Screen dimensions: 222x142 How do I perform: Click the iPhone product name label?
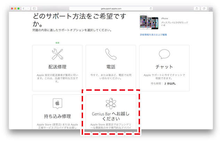tap(165, 18)
